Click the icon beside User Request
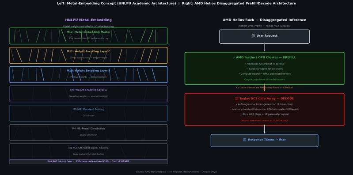Viewport: 353px width, 175px height. [253, 36]
